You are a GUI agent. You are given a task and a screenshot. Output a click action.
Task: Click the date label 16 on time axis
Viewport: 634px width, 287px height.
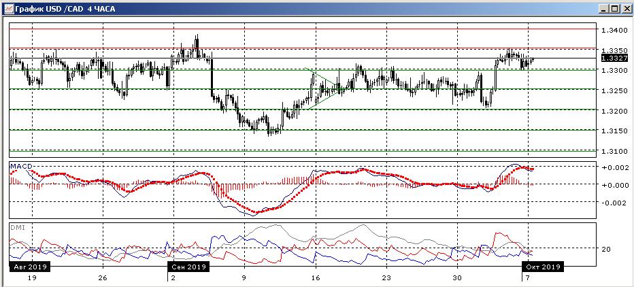tap(314, 278)
